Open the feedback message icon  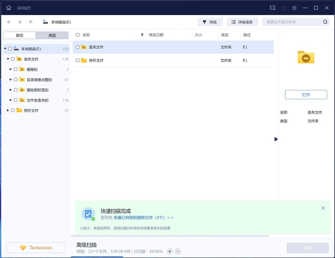(x=272, y=8)
